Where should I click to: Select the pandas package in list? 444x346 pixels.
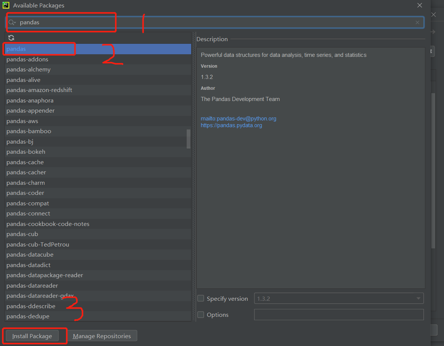[16, 49]
